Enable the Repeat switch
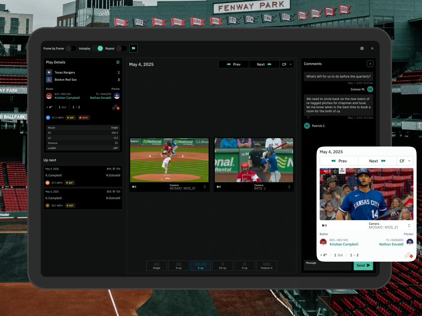 click(x=122, y=49)
